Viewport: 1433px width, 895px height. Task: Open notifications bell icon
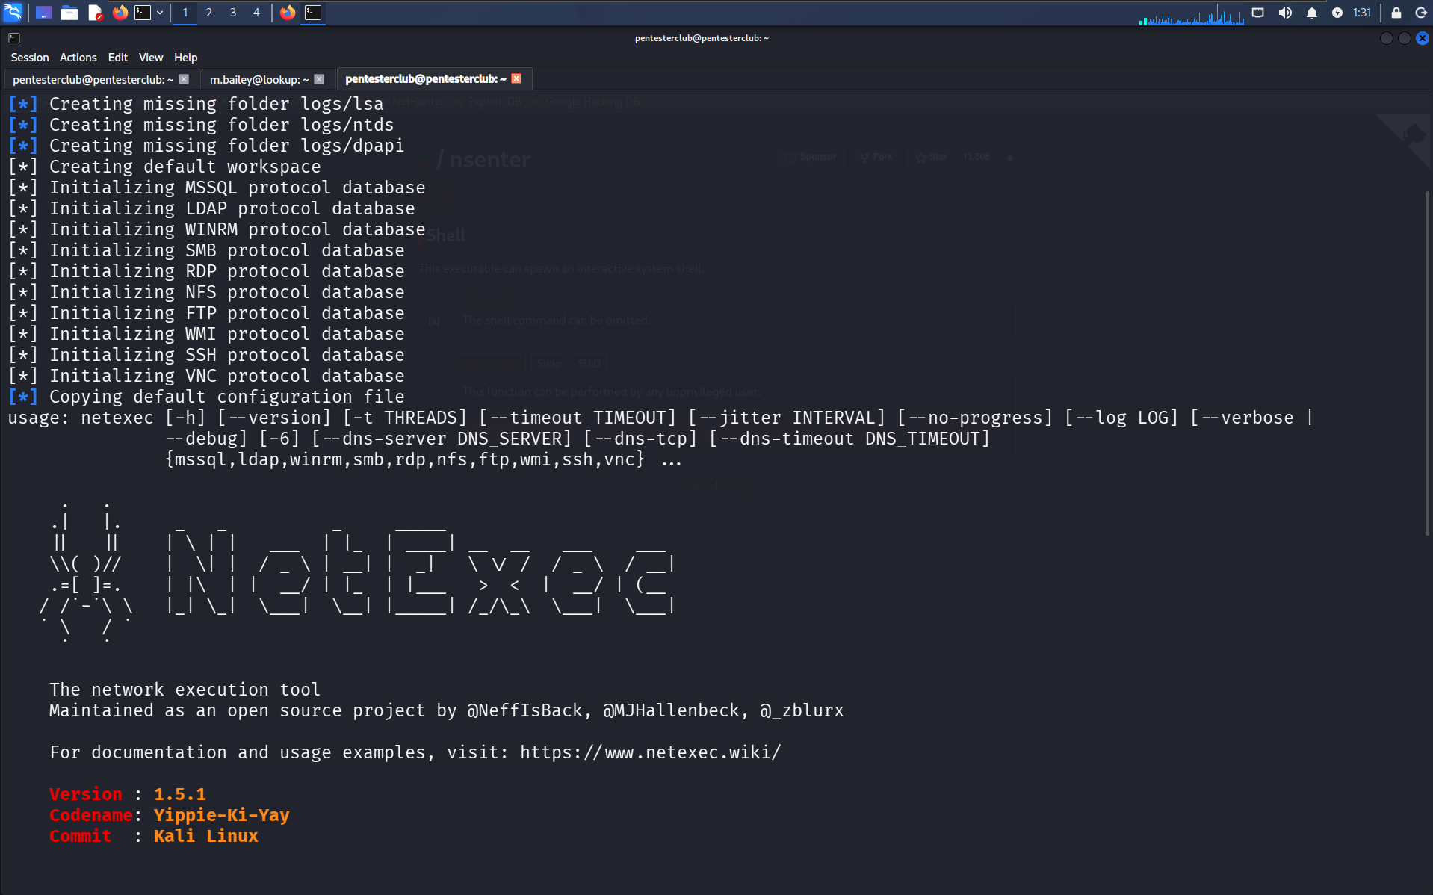point(1311,13)
